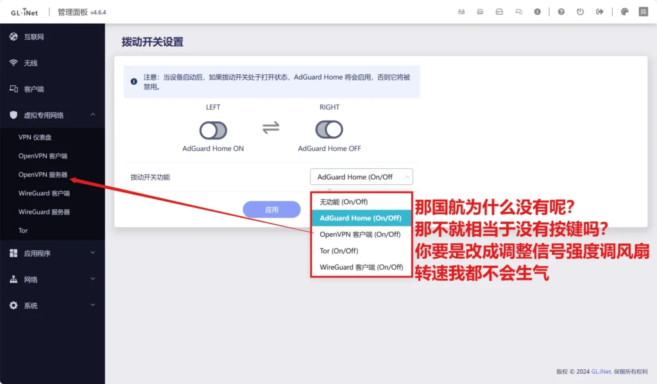Click the 拨动开关设置 page heading
The image size is (657, 384).
click(153, 42)
